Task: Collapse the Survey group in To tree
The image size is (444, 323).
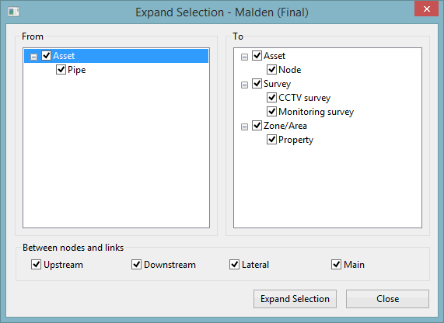Action: pyautogui.click(x=244, y=85)
